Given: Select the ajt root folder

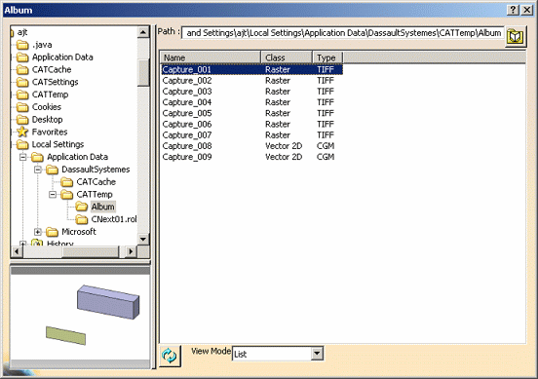Looking at the screenshot, I should pyautogui.click(x=22, y=32).
